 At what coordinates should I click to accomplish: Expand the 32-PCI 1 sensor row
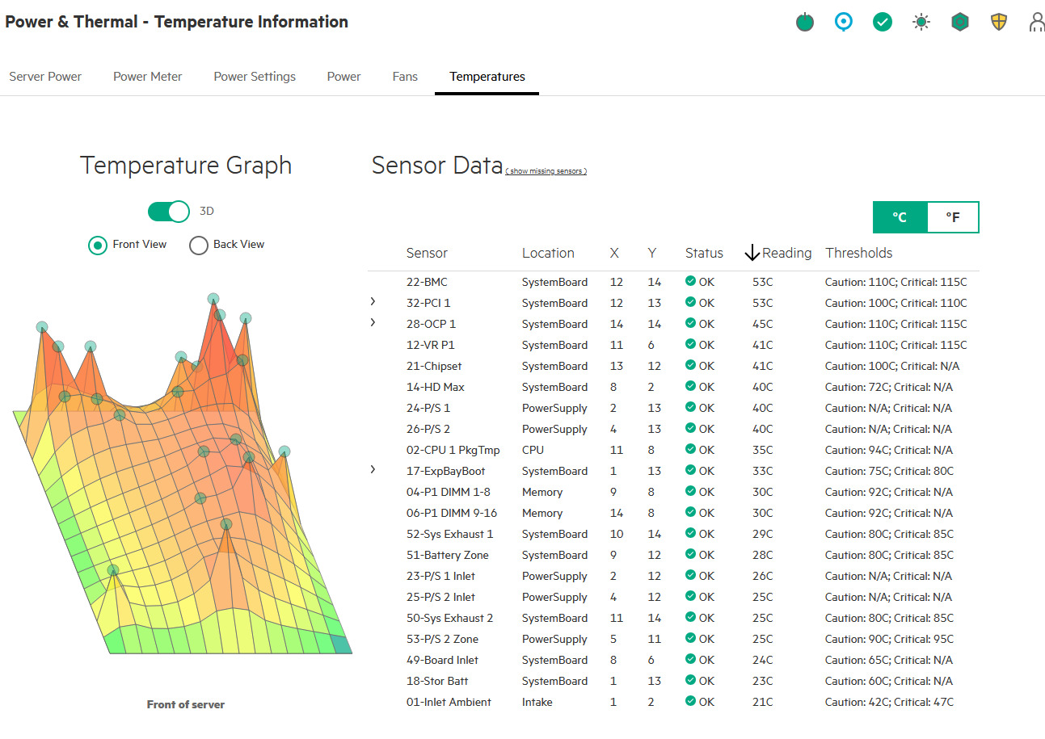click(x=373, y=301)
